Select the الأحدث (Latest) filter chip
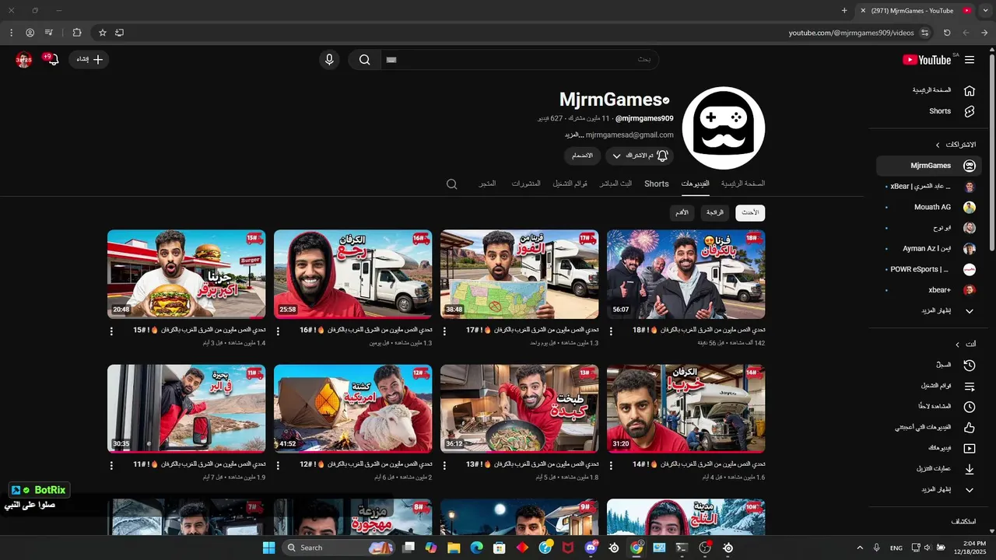The image size is (996, 560). (750, 213)
